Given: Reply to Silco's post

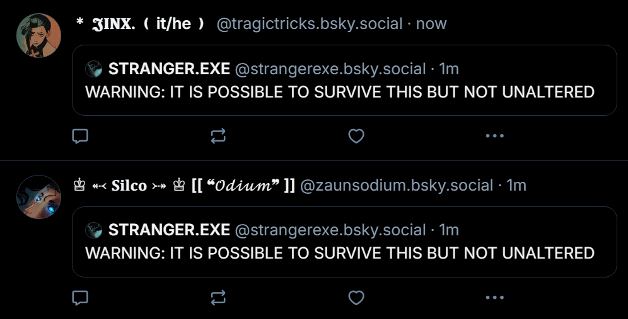Looking at the screenshot, I should (80, 297).
